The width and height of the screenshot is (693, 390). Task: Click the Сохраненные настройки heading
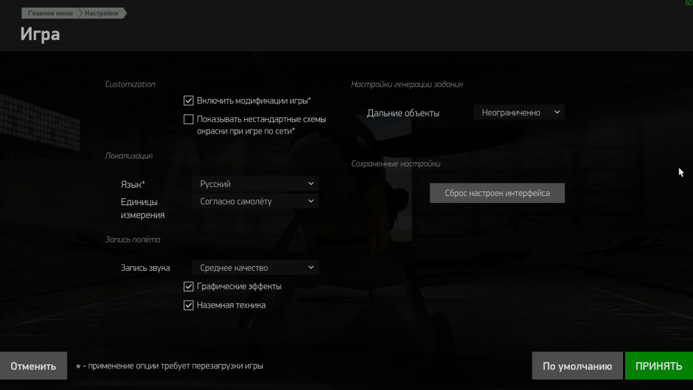click(396, 164)
